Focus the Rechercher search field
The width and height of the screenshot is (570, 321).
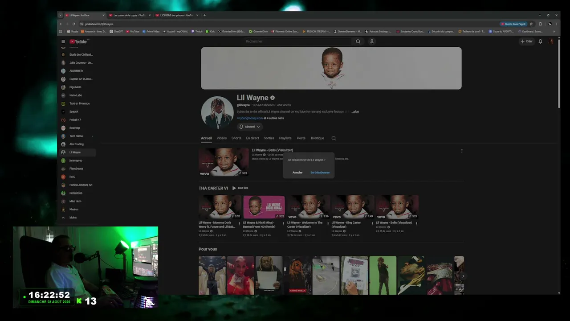pos(298,41)
